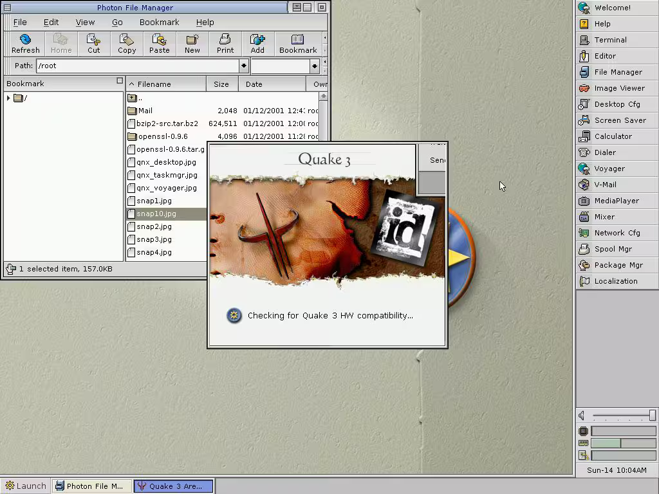Screen dimensions: 659x494
Task: Open the Path dropdown arrow
Action: tap(243, 66)
